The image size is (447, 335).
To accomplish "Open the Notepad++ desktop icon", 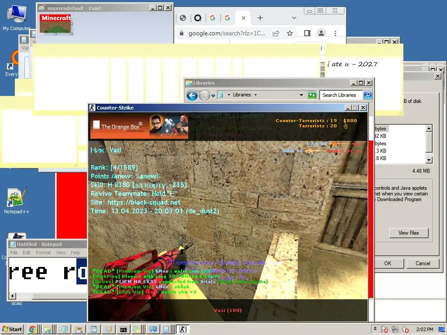I will click(x=17, y=201).
